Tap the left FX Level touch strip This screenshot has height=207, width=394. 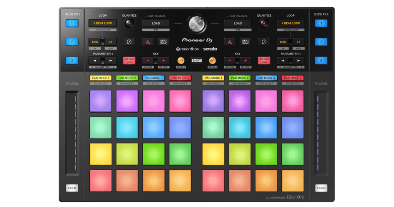(71, 133)
